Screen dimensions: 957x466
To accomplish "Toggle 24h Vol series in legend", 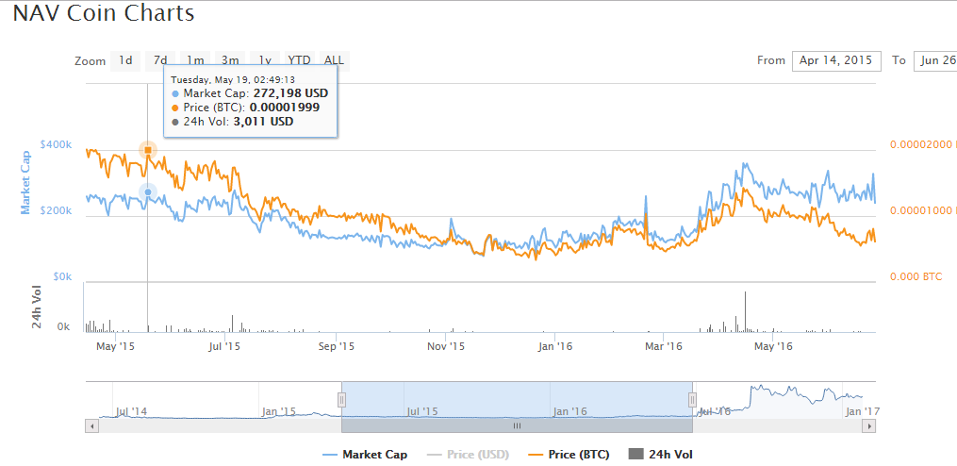I will click(660, 455).
